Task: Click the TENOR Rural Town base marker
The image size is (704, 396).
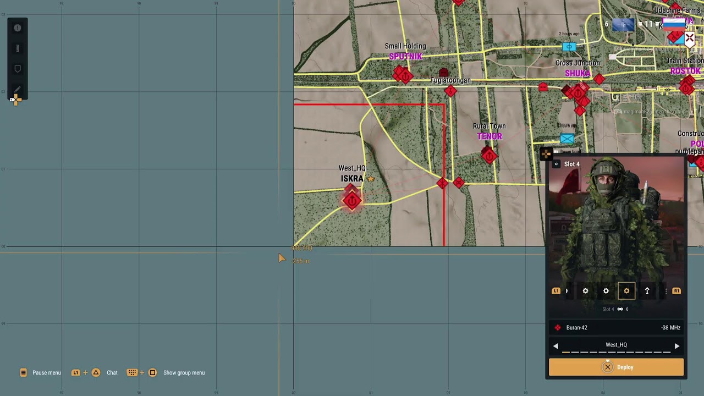Action: [488, 156]
